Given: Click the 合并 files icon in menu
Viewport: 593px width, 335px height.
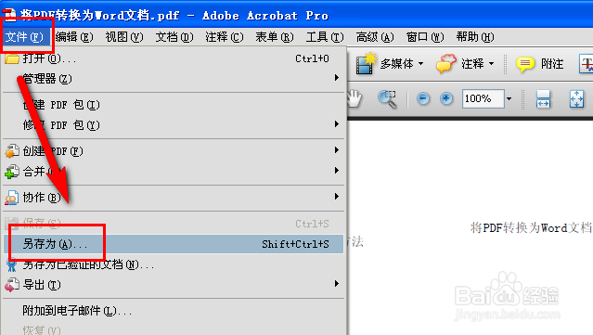Looking at the screenshot, I should click(x=12, y=172).
